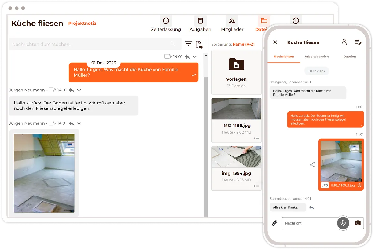Expand options chevron above Hallo Jürgen message

click(195, 57)
